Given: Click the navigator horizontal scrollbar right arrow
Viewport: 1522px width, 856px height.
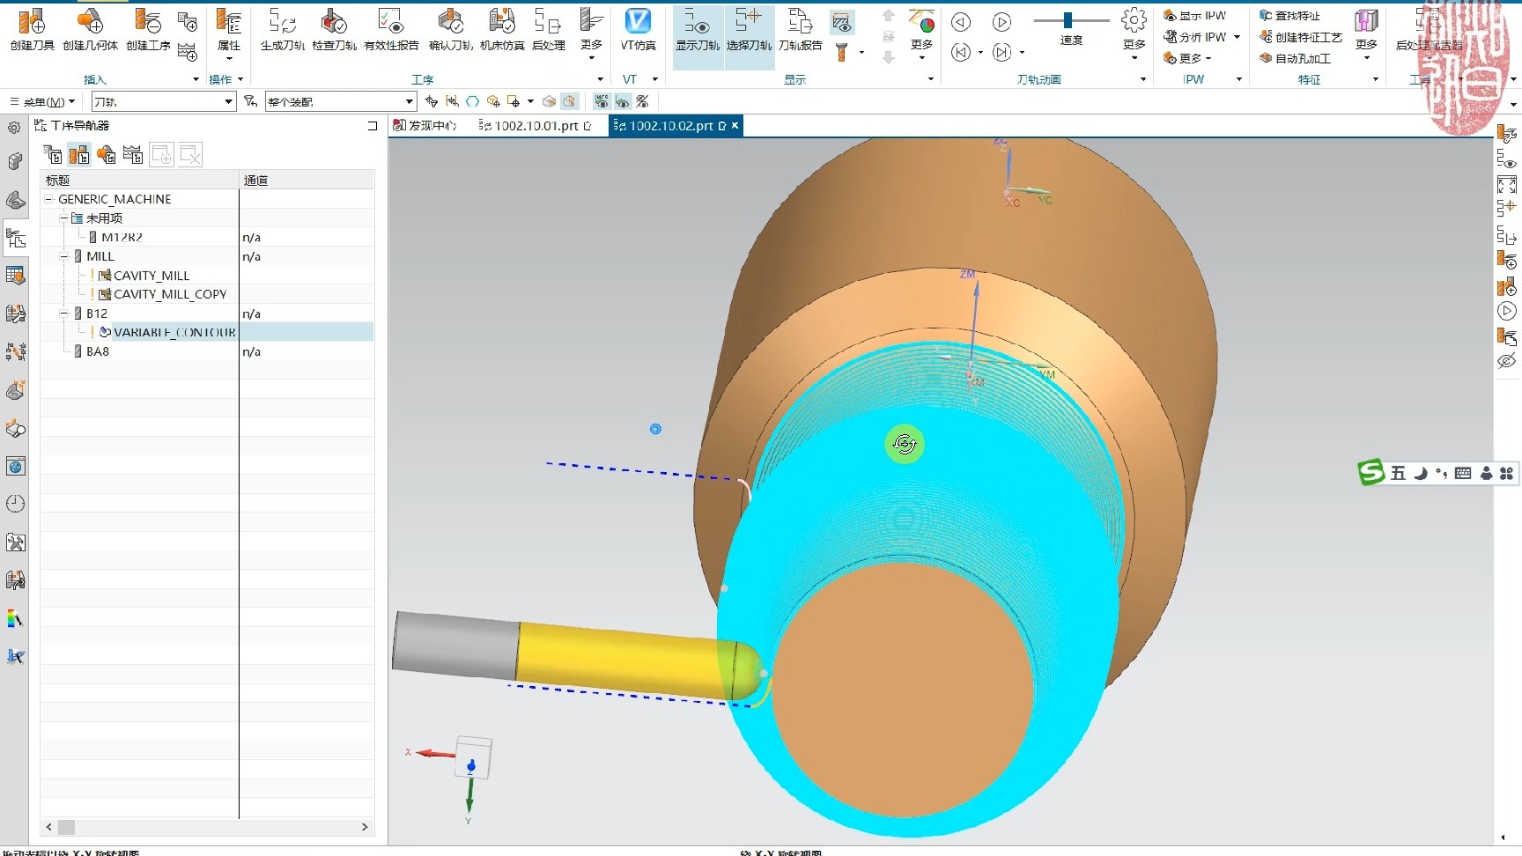Looking at the screenshot, I should click(365, 827).
